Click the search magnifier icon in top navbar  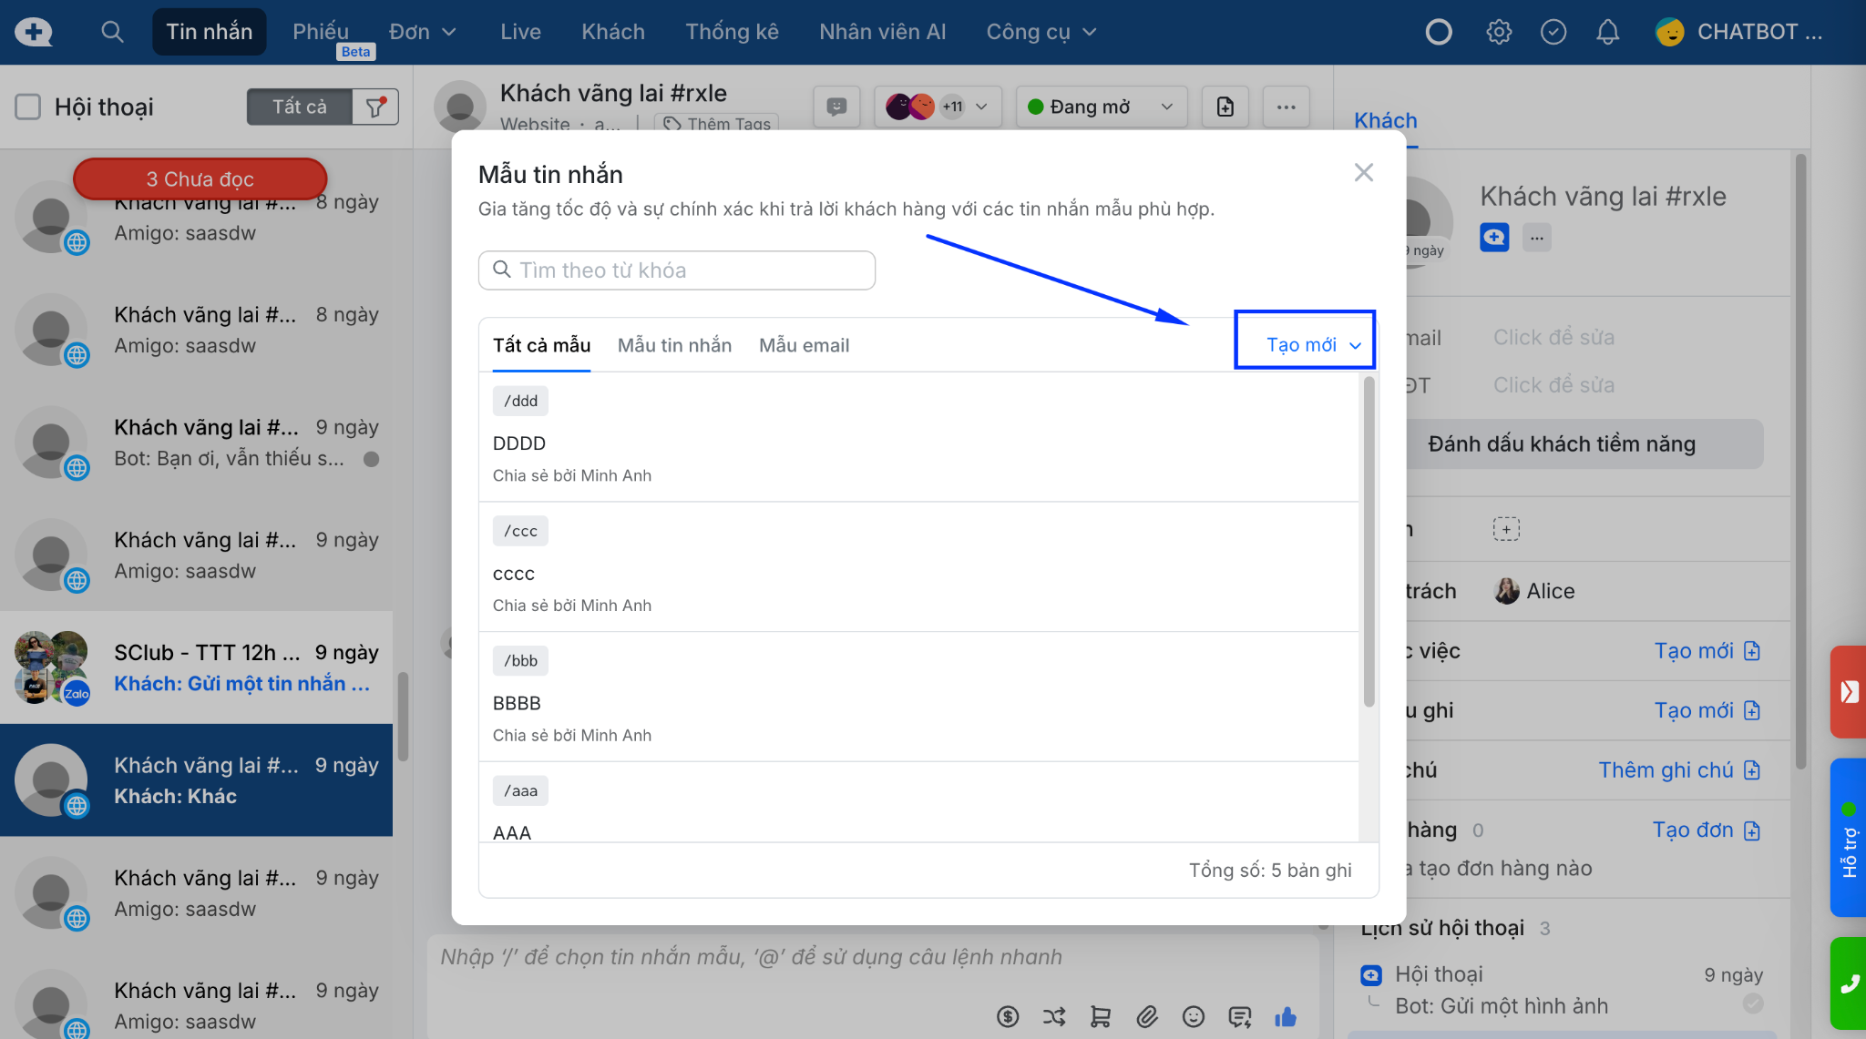tap(112, 32)
